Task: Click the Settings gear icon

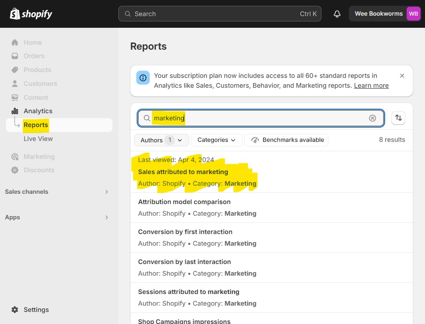Action: (x=15, y=310)
